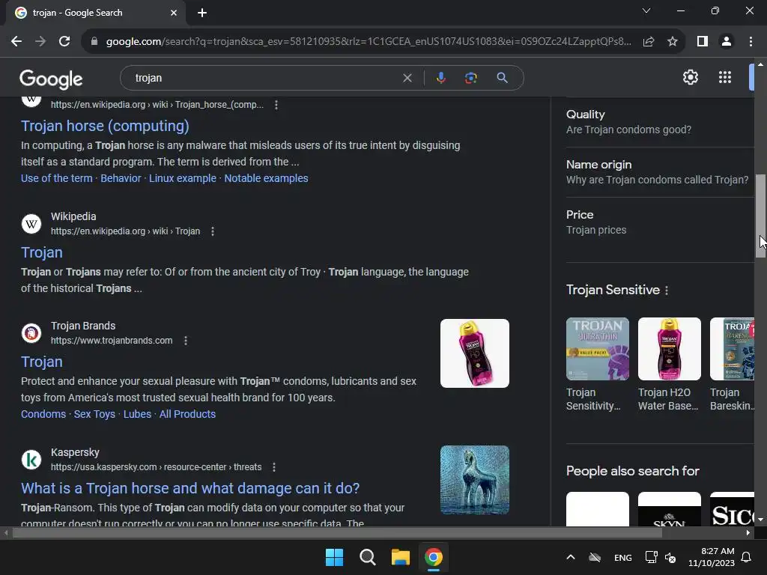Screen dimensions: 767x575
Task: Open the Trojan horse (computing) result
Action: pyautogui.click(x=105, y=126)
